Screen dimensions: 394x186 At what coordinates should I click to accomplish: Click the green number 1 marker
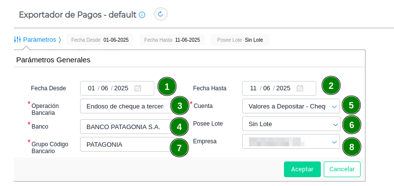pyautogui.click(x=167, y=86)
